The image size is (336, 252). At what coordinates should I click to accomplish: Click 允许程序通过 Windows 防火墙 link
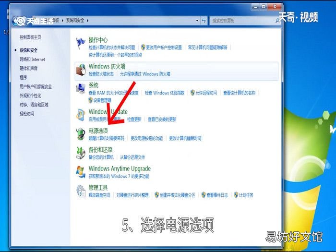145,74
